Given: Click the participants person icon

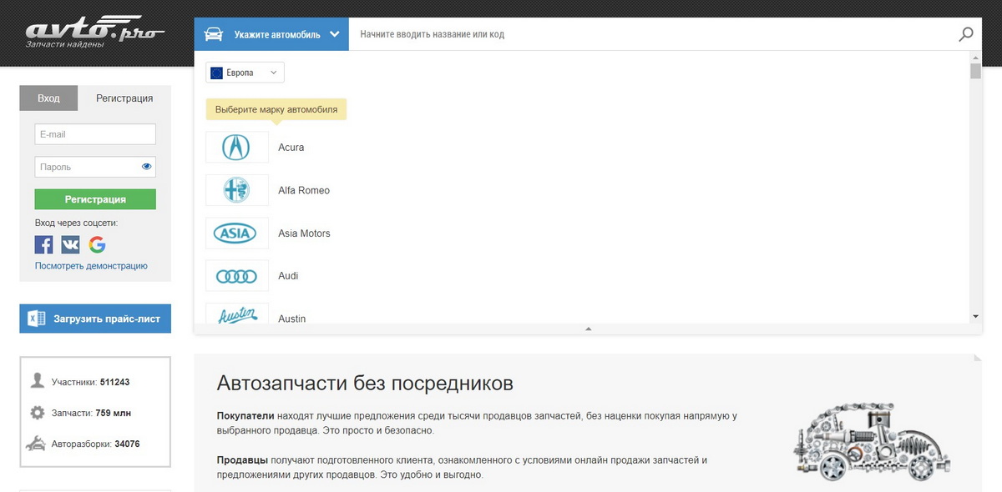Looking at the screenshot, I should click(x=37, y=381).
